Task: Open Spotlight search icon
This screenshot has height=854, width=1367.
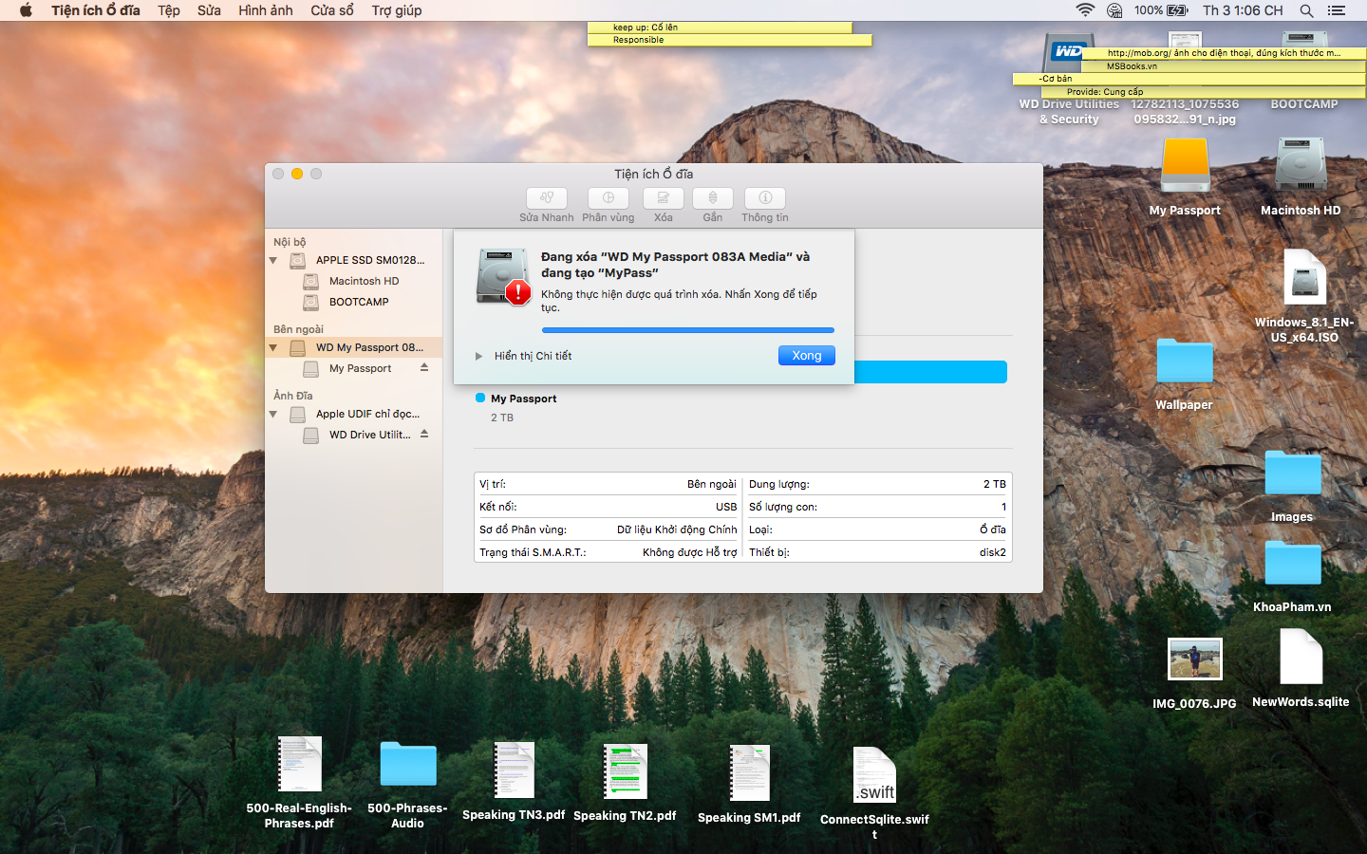Action: coord(1307,10)
